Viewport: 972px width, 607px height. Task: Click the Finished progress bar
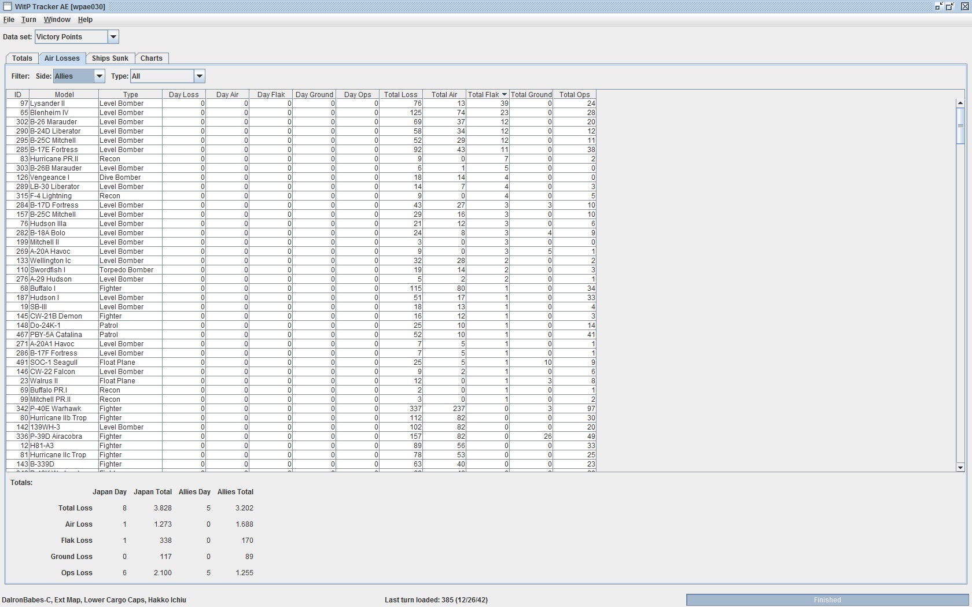827,600
